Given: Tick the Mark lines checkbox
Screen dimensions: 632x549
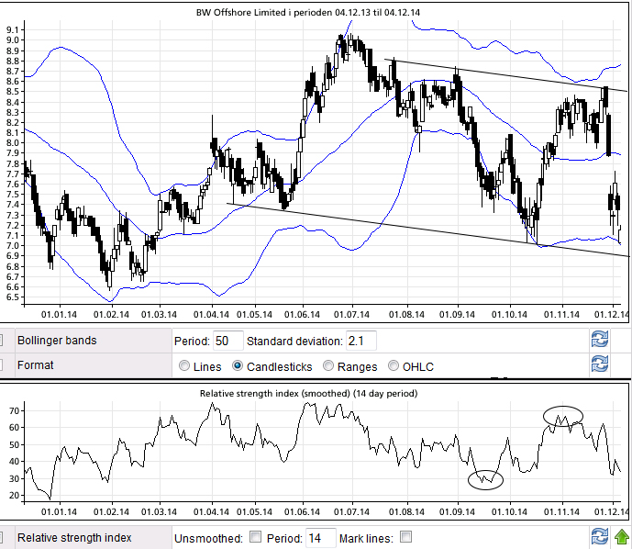Looking at the screenshot, I should 405,537.
